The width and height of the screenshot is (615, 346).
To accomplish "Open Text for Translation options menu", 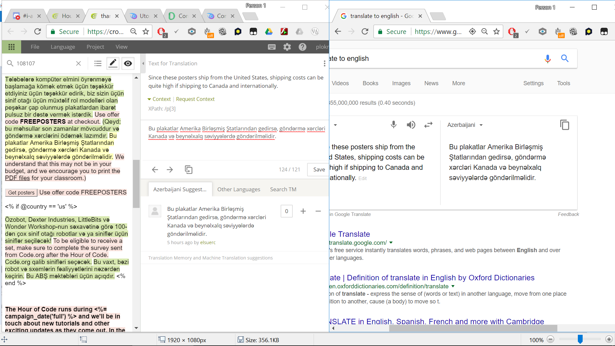I will [324, 63].
